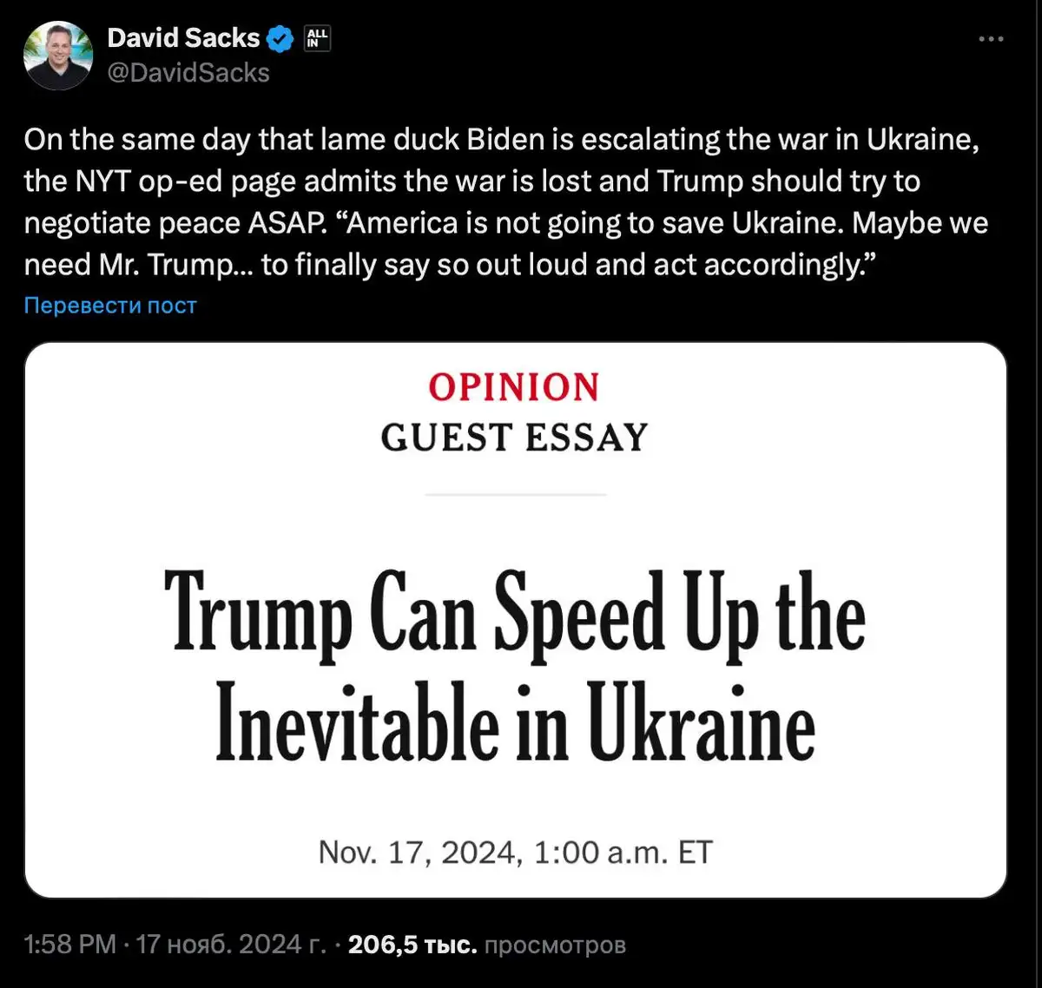The width and height of the screenshot is (1042, 988).
Task: Click the avatar's palm tree photo thumbnail
Action: [x=58, y=54]
